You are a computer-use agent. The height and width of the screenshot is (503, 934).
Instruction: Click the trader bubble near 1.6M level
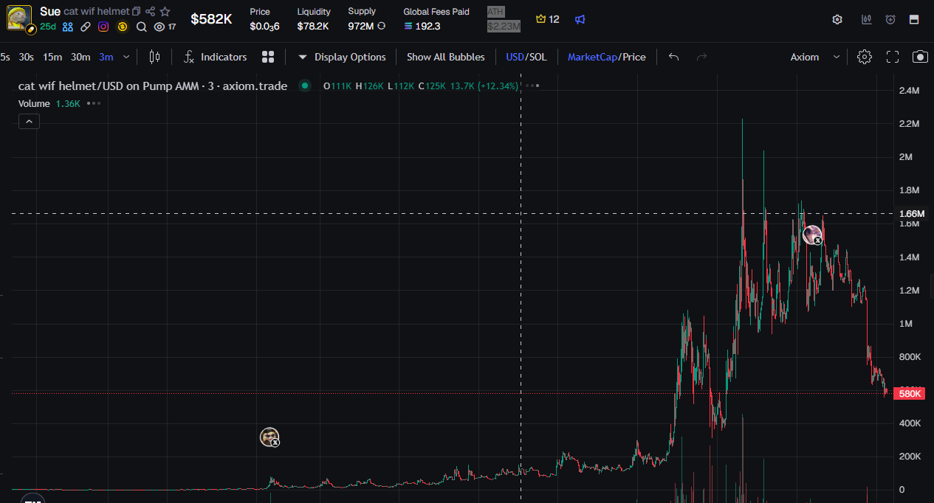point(812,235)
